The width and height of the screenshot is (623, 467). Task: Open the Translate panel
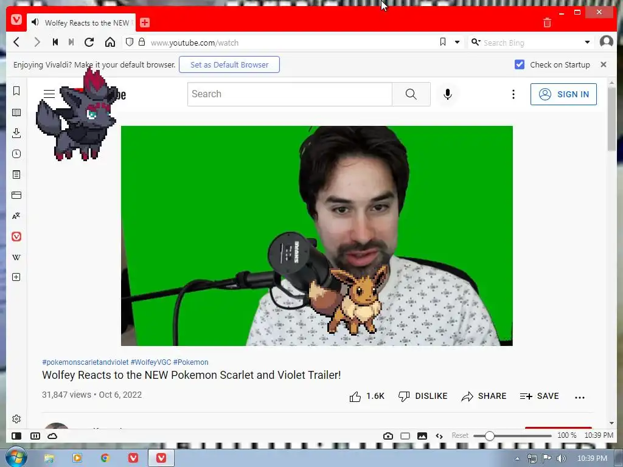coord(16,216)
